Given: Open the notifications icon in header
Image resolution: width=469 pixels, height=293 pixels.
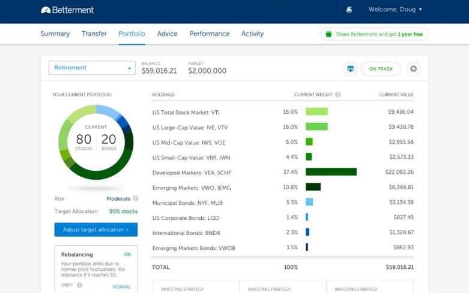Looking at the screenshot, I should (349, 10).
